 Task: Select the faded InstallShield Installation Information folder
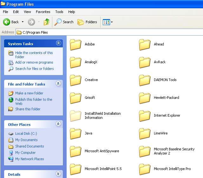(76, 116)
